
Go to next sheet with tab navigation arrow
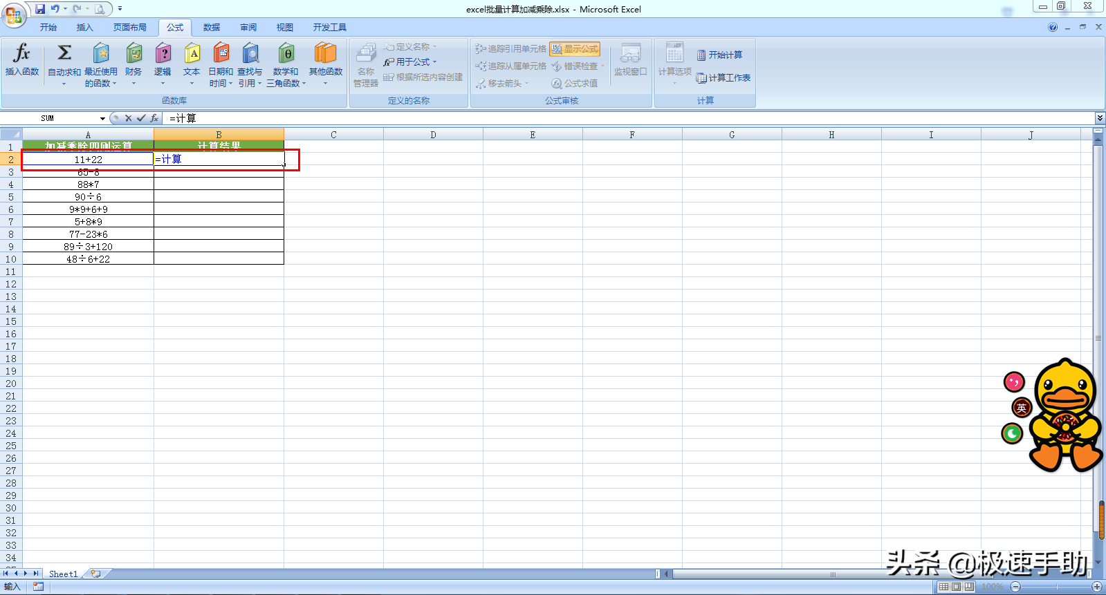(x=26, y=574)
